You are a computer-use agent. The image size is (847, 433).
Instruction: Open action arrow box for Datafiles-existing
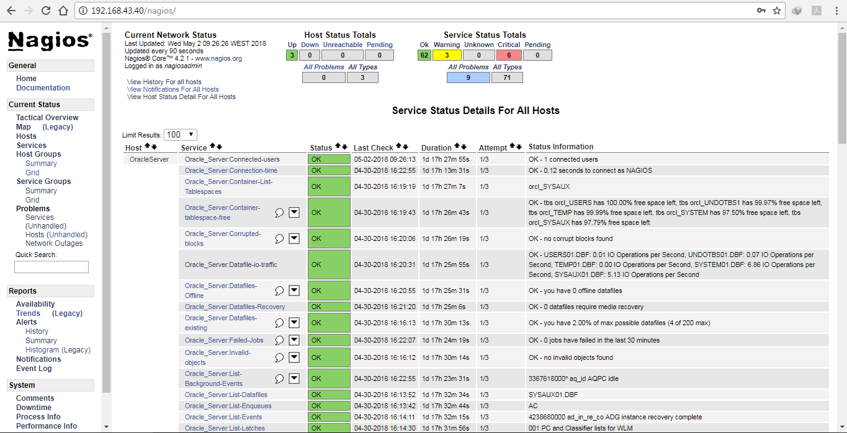294,323
